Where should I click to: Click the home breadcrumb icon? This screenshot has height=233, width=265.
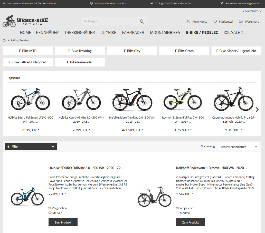4,40
